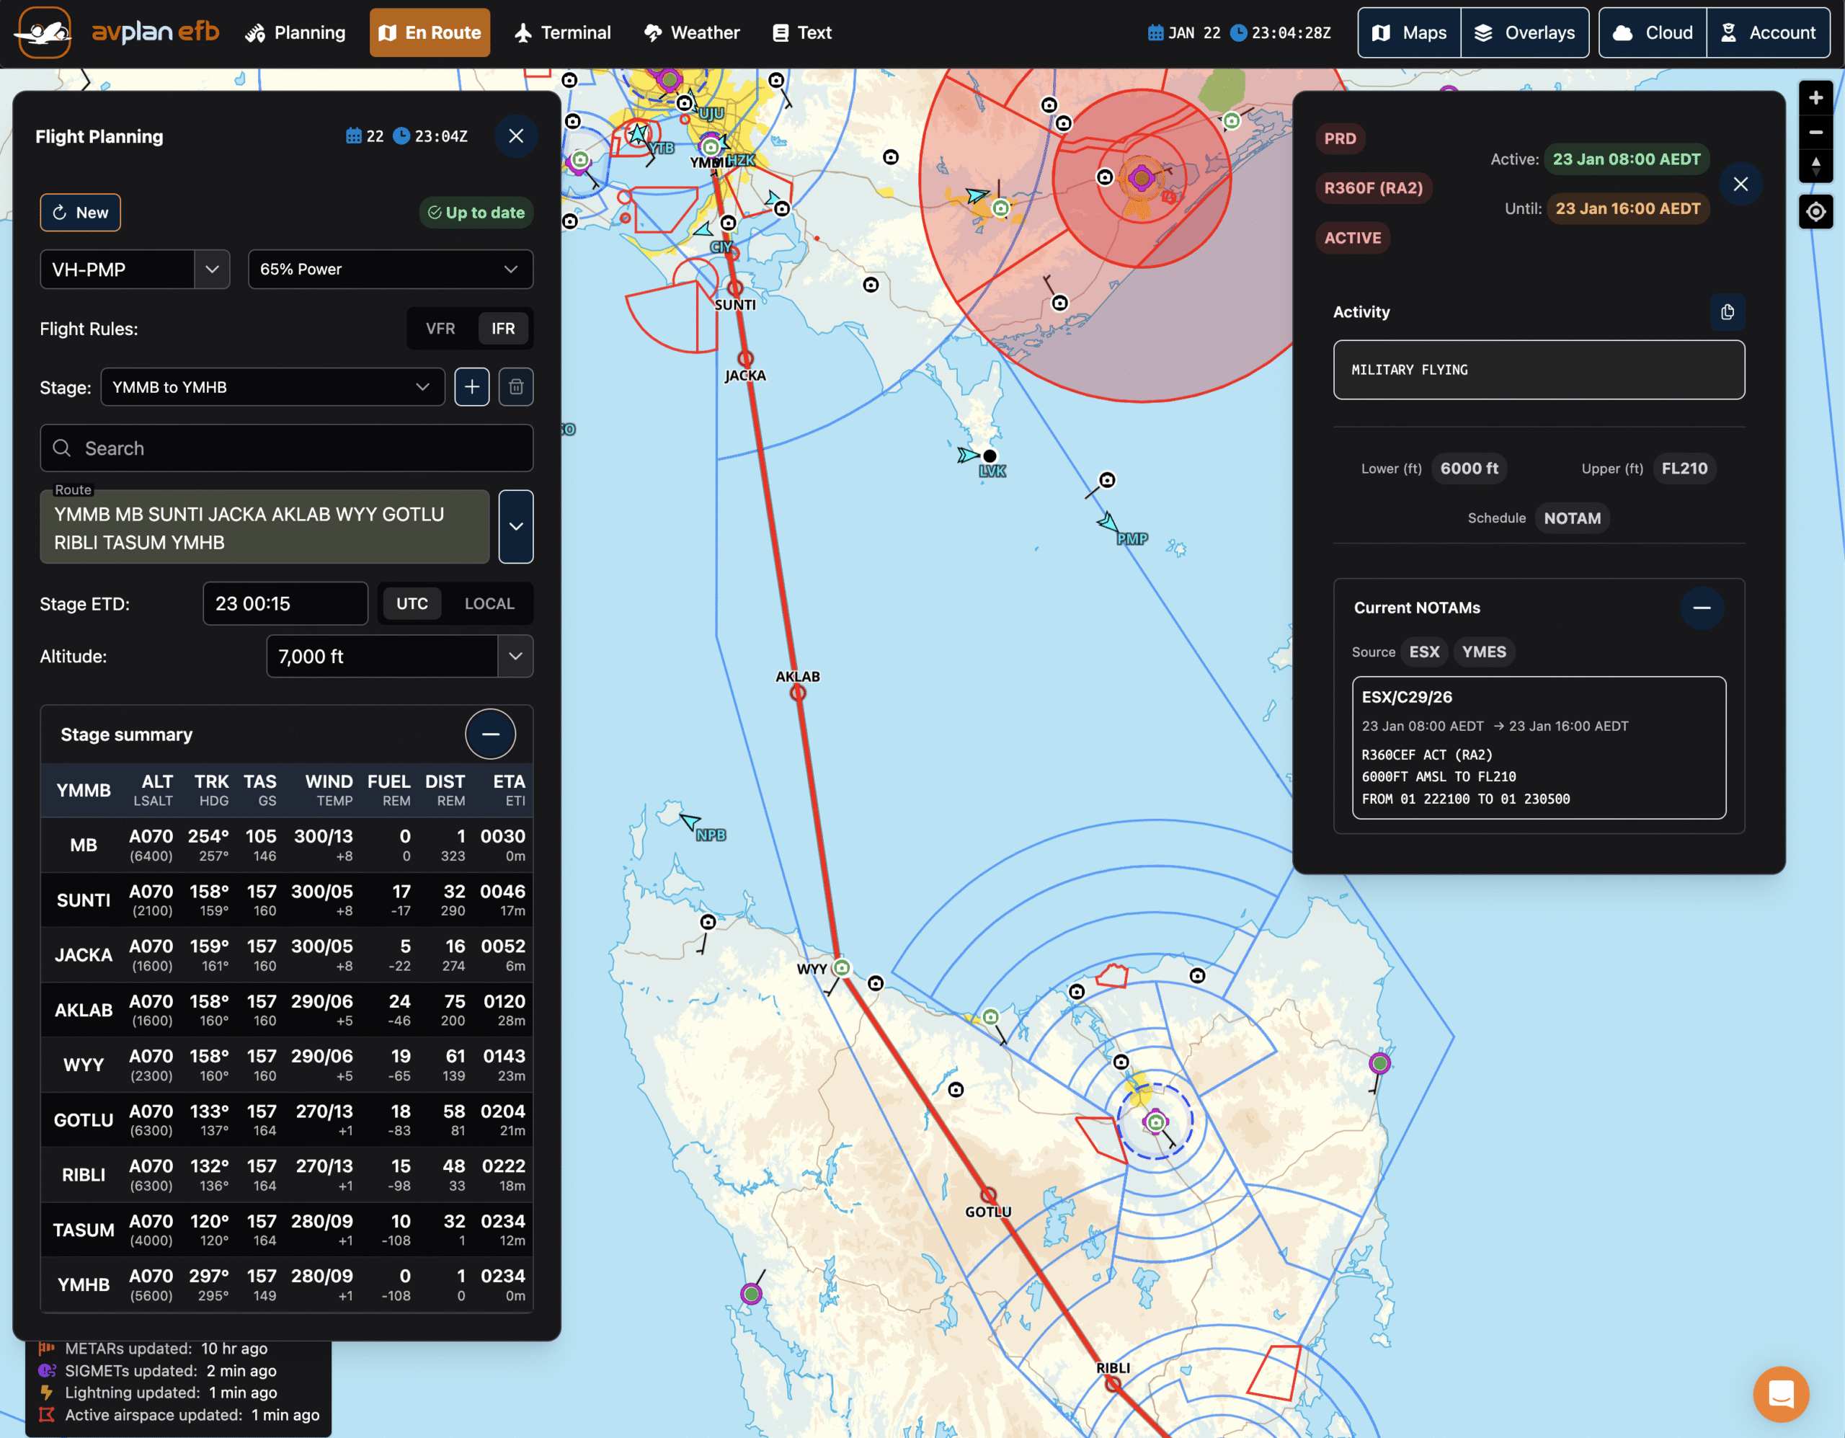Collapse the Stage summary section

click(x=490, y=734)
